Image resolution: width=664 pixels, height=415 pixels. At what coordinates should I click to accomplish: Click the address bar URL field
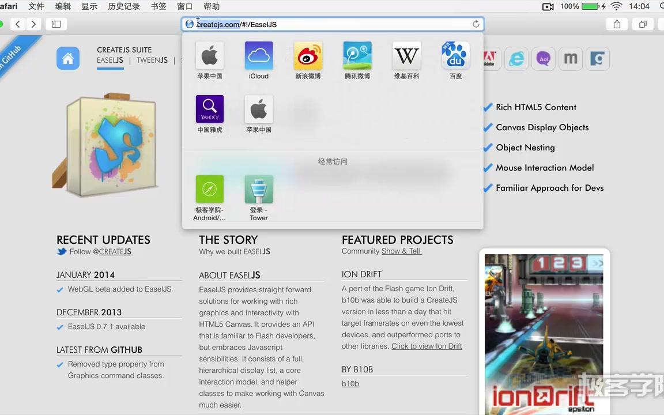point(333,24)
